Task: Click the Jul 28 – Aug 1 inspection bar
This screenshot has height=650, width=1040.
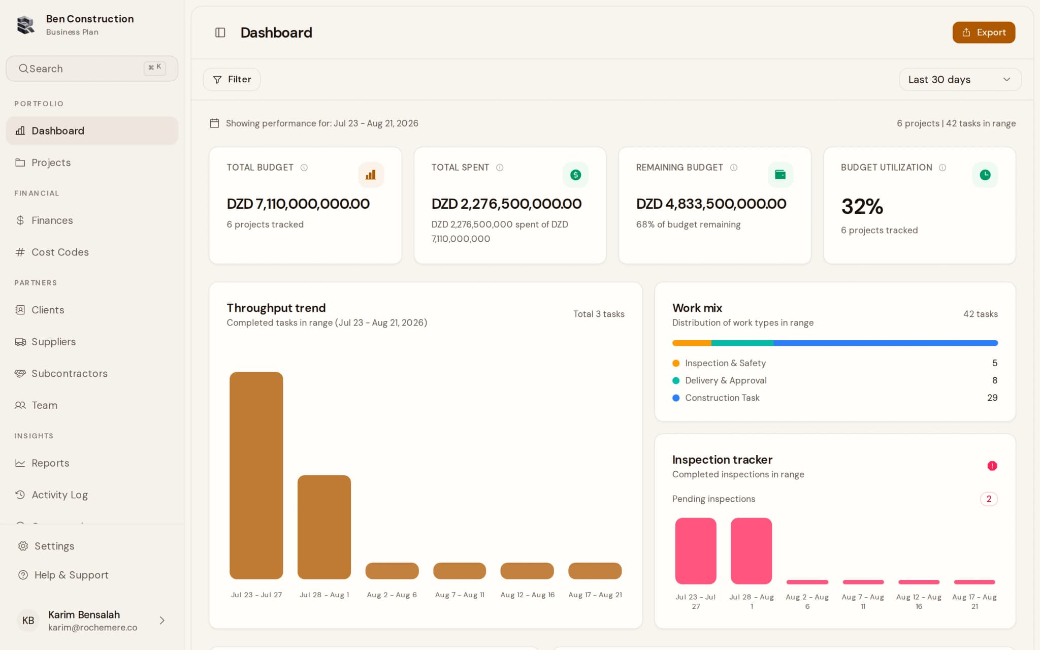Action: pyautogui.click(x=752, y=551)
